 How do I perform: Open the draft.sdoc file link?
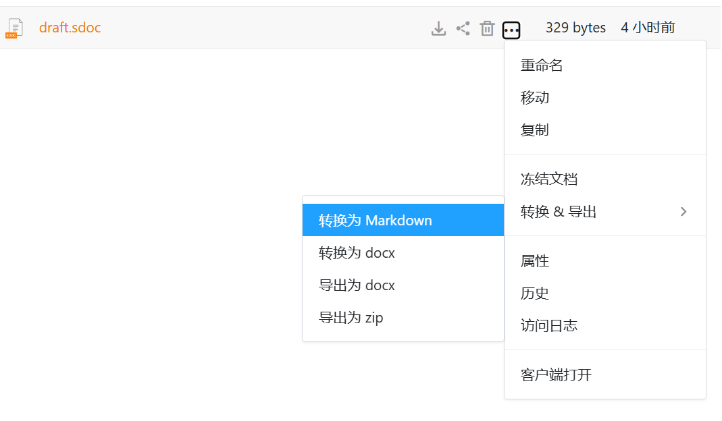tap(70, 28)
